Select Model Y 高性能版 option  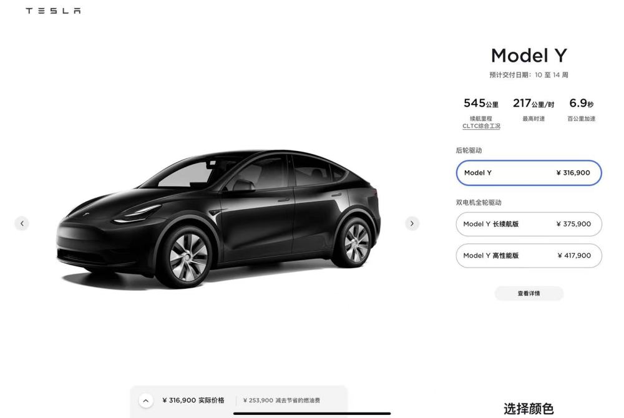(x=529, y=255)
